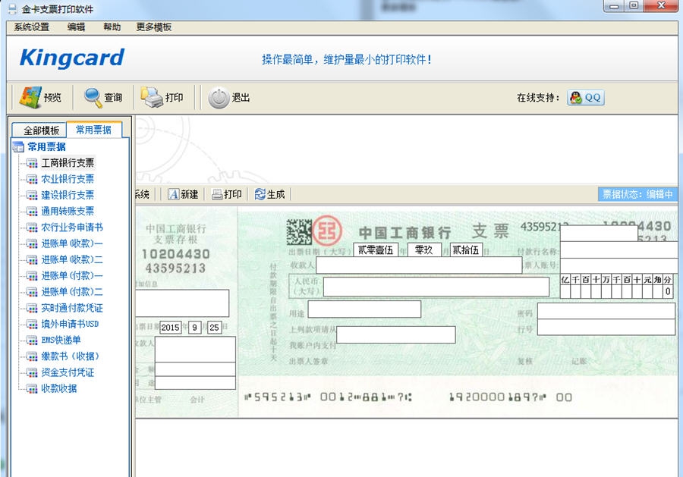Open the 更多模板 menu
Image resolution: width=683 pixels, height=477 pixels.
[154, 27]
